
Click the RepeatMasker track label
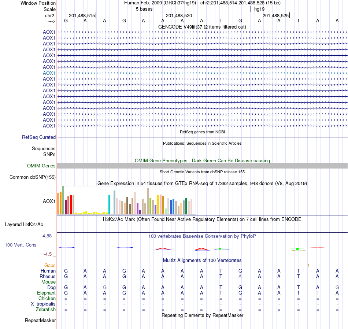pyautogui.click(x=40, y=320)
